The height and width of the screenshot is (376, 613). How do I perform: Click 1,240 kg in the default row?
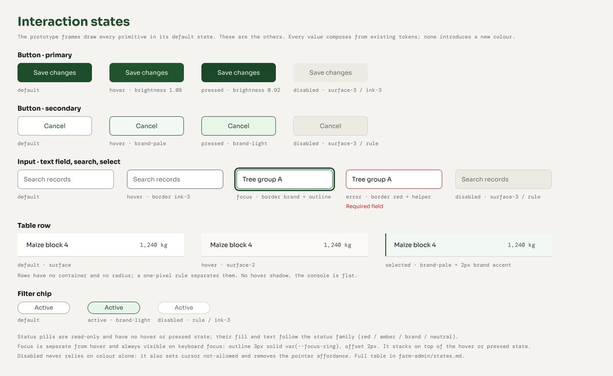pos(154,245)
